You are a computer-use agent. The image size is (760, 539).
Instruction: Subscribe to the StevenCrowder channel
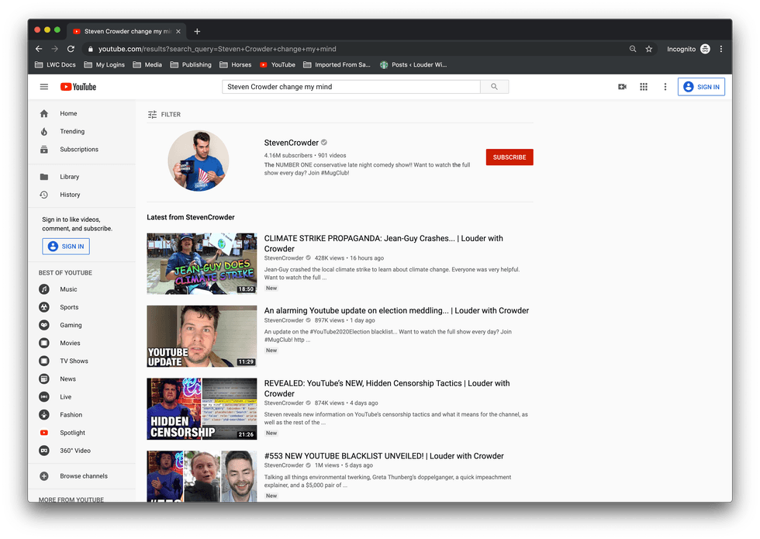[x=510, y=157]
